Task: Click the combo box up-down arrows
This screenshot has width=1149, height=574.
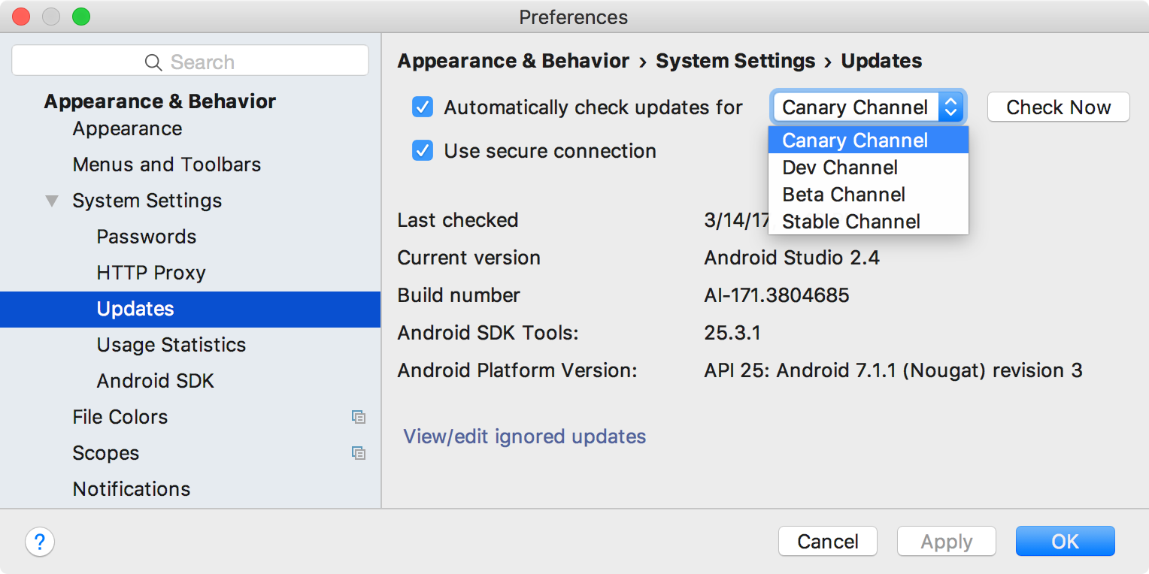Action: (951, 107)
